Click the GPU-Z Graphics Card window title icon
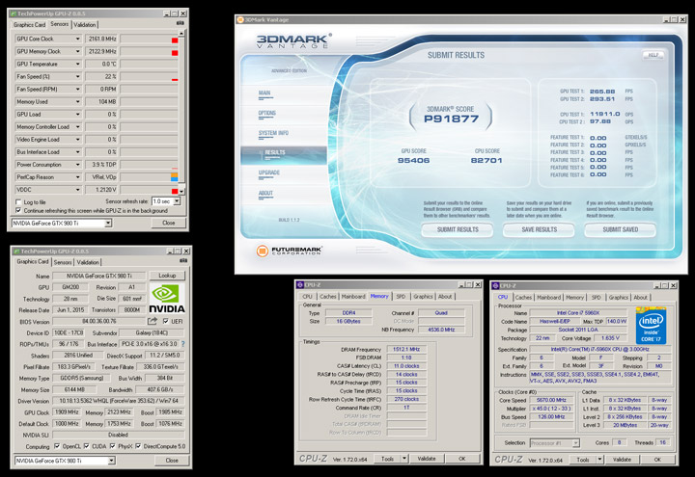The image size is (695, 477). pos(16,251)
